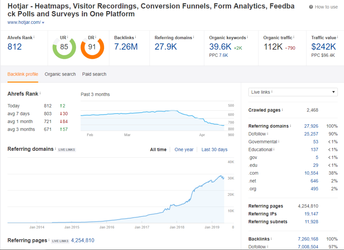This screenshot has width=344, height=250.
Task: Click the Traffic value info icon
Action: tap(337, 37)
